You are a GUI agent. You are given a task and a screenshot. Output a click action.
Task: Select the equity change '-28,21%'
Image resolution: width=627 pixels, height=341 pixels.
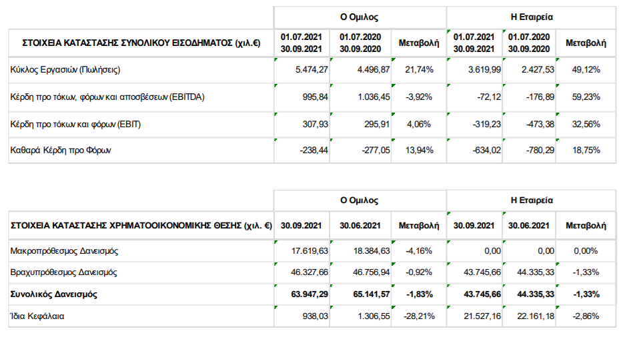(x=419, y=316)
